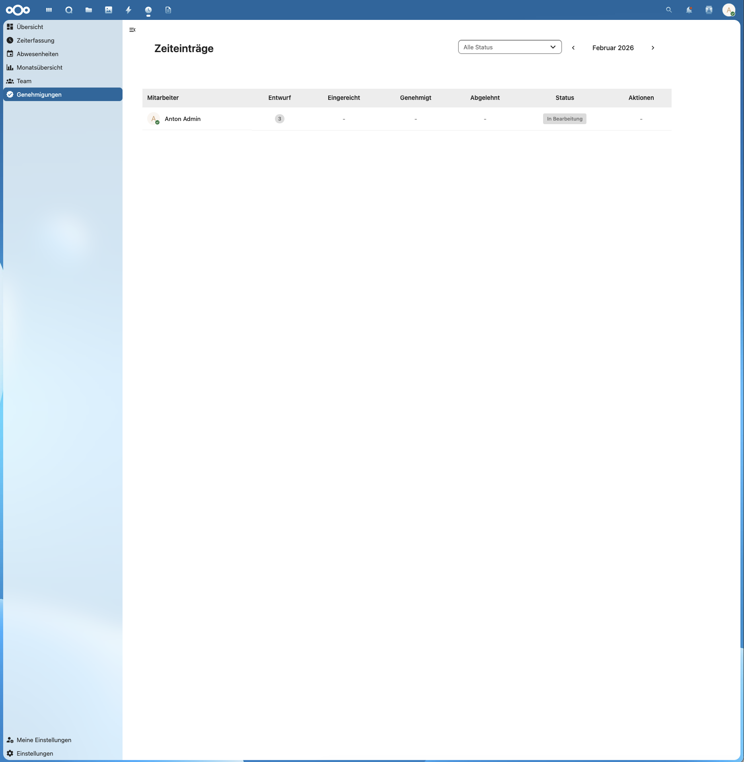
Task: Open the Photos app icon
Action: [x=108, y=10]
